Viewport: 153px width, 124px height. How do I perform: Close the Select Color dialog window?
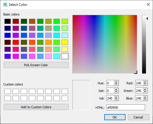pos(148,4)
